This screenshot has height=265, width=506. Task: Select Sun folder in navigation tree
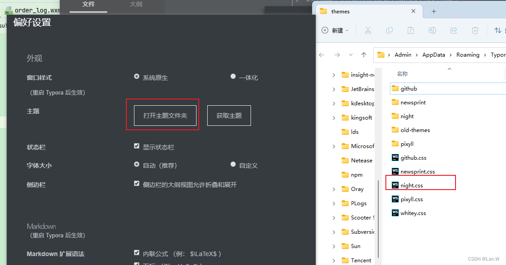tap(351, 246)
